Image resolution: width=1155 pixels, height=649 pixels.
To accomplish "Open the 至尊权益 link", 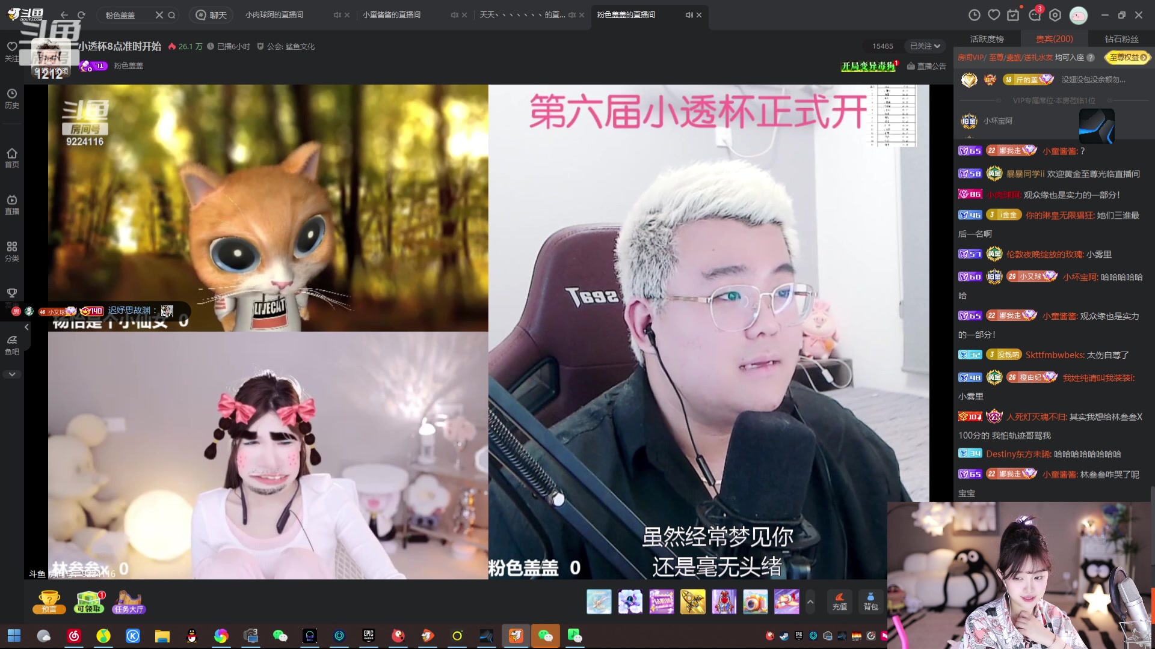I will click(1127, 58).
